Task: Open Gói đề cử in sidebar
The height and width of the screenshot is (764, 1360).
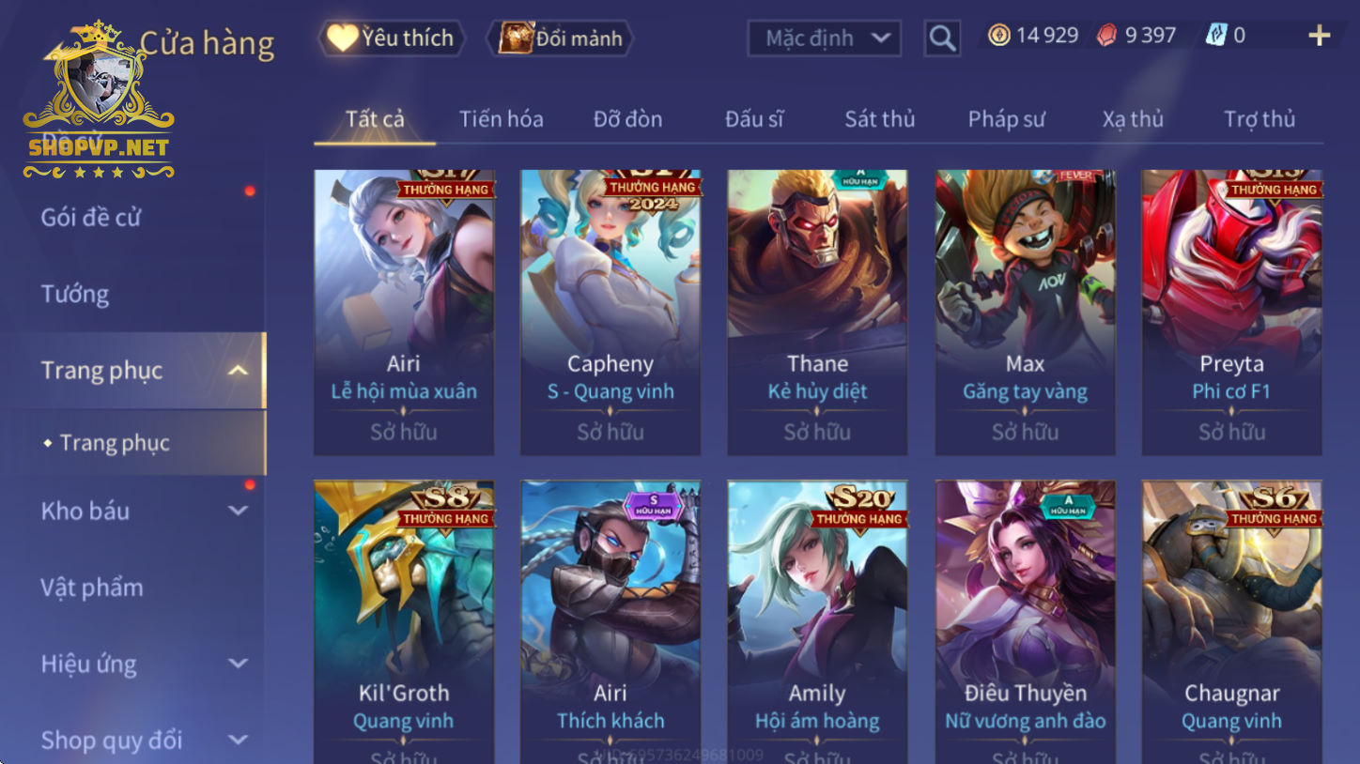Action: pos(91,217)
